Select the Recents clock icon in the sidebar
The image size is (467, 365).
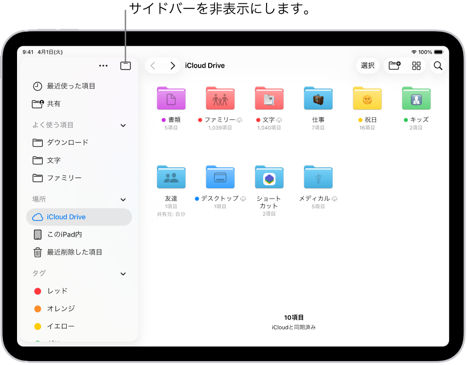tap(38, 85)
